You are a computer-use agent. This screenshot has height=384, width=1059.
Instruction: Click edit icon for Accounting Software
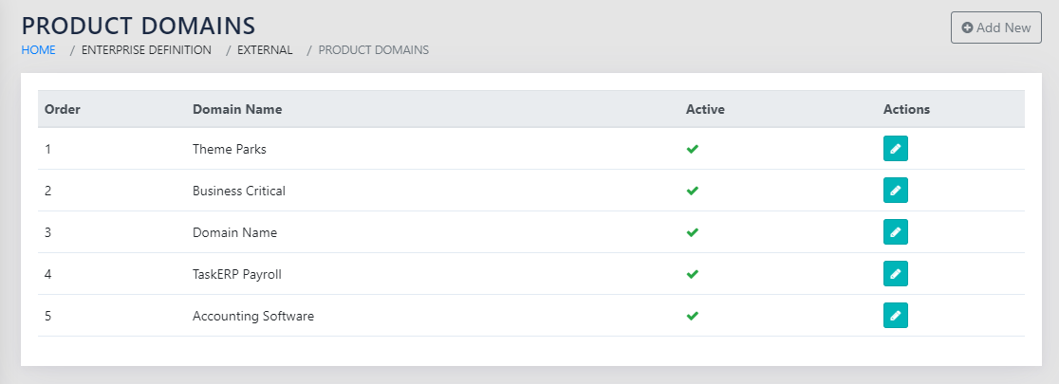click(x=895, y=316)
